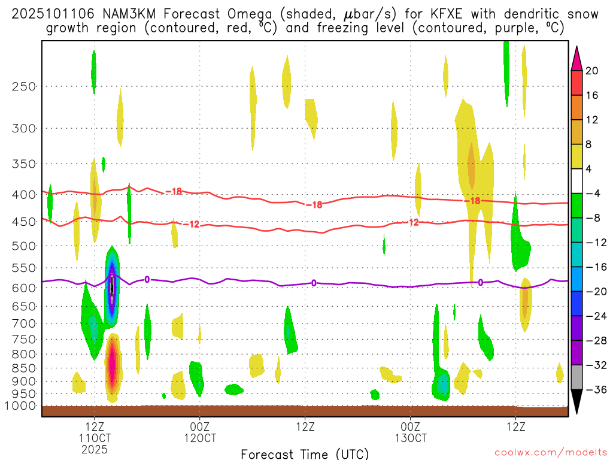
Task: Click the '11OCT' date label on time axis
Action: click(95, 438)
